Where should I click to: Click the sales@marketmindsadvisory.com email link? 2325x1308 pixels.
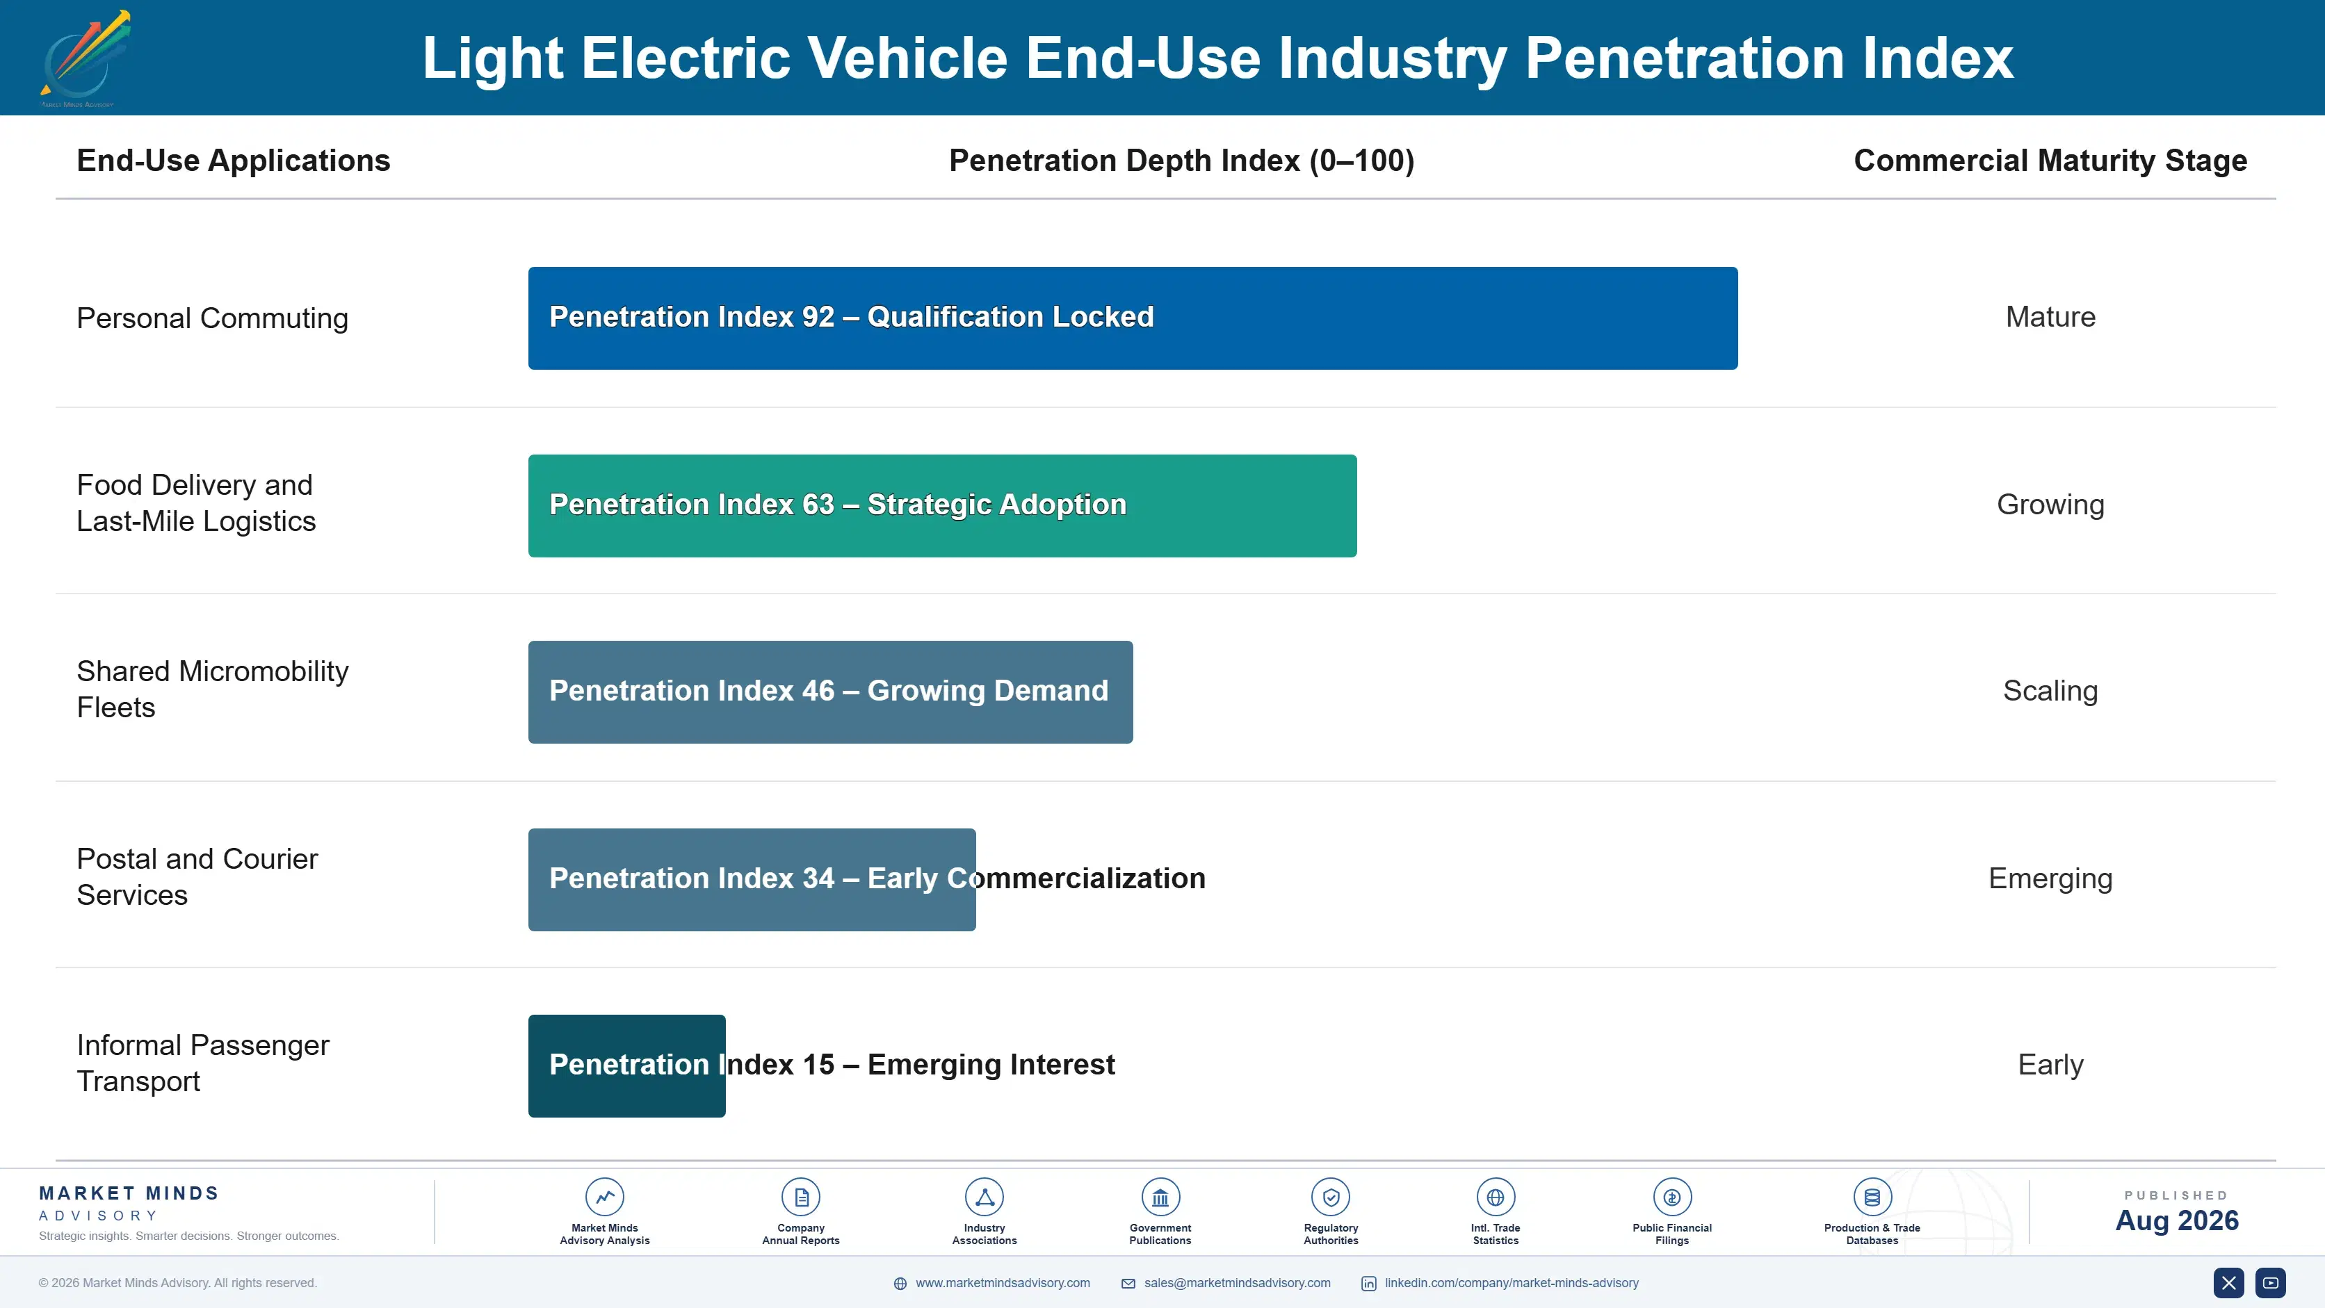click(x=1238, y=1283)
